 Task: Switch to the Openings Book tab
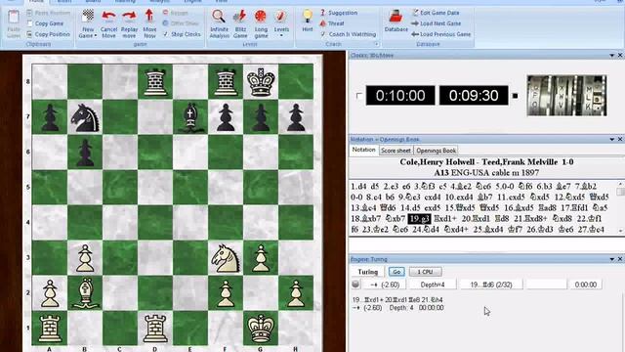tap(437, 151)
